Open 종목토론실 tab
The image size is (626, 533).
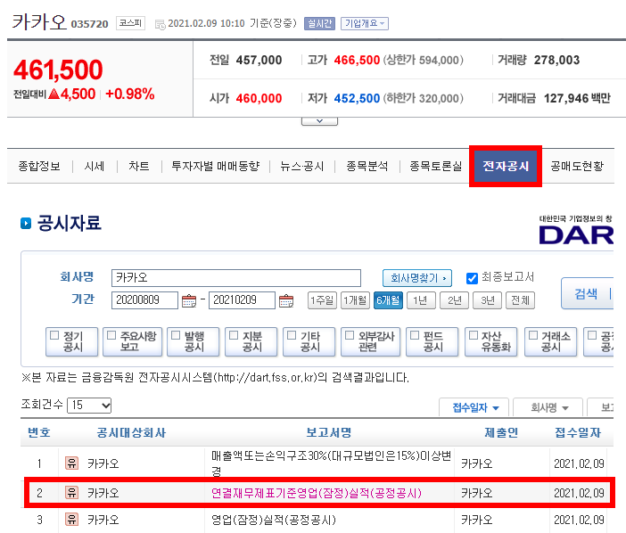435,166
